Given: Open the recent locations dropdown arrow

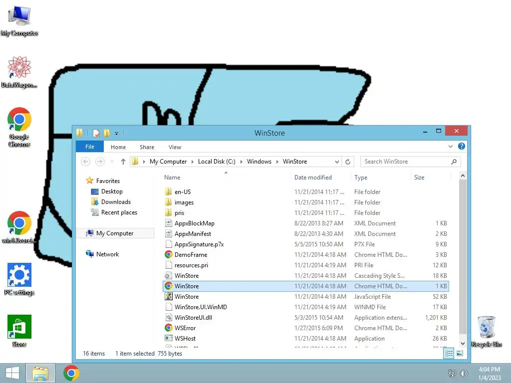Looking at the screenshot, I should (x=112, y=162).
